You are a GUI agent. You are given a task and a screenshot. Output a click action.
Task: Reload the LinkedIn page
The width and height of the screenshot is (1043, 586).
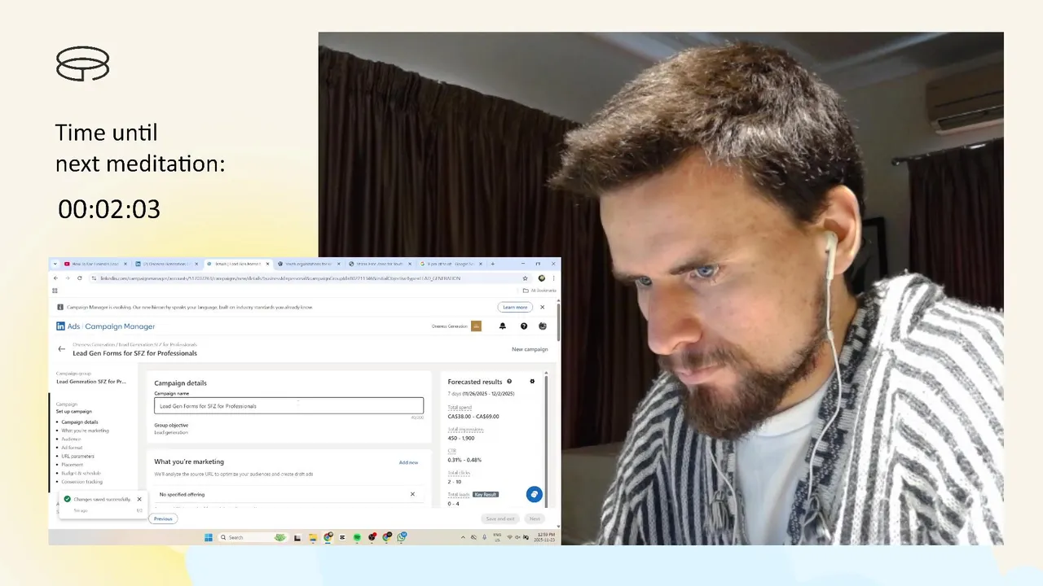[x=79, y=278]
